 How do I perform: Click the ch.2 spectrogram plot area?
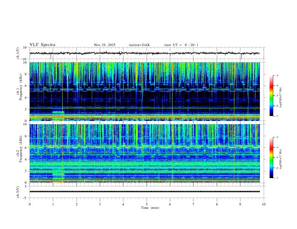click(144, 153)
